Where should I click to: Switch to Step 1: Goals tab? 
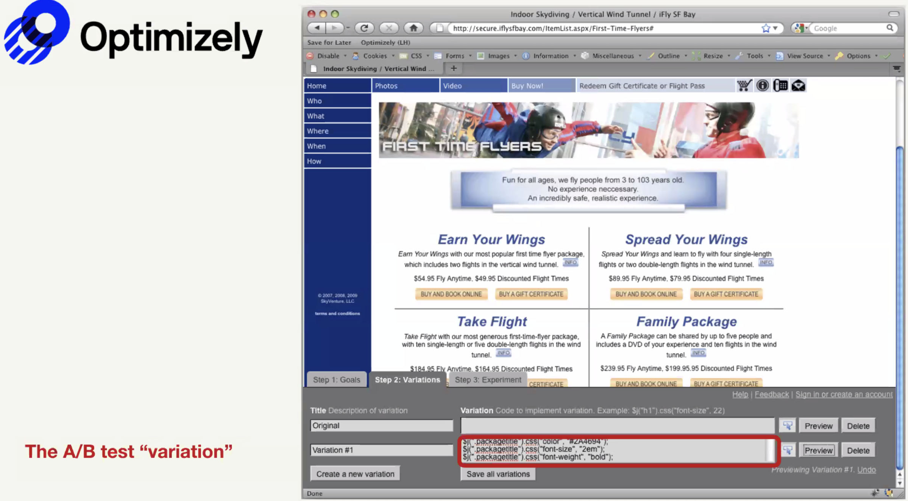click(x=336, y=380)
